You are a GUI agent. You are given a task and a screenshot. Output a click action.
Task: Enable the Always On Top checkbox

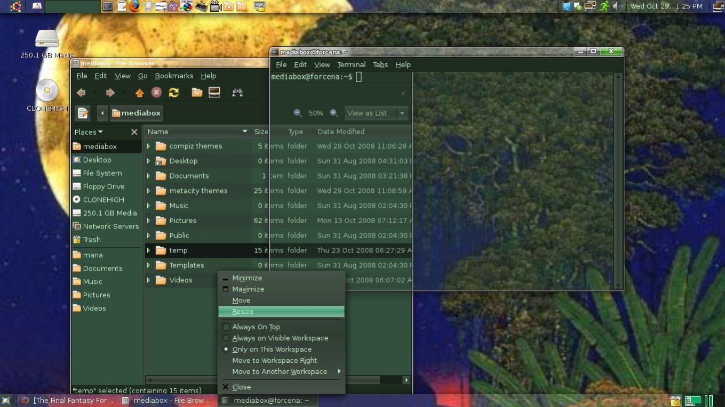pos(226,327)
